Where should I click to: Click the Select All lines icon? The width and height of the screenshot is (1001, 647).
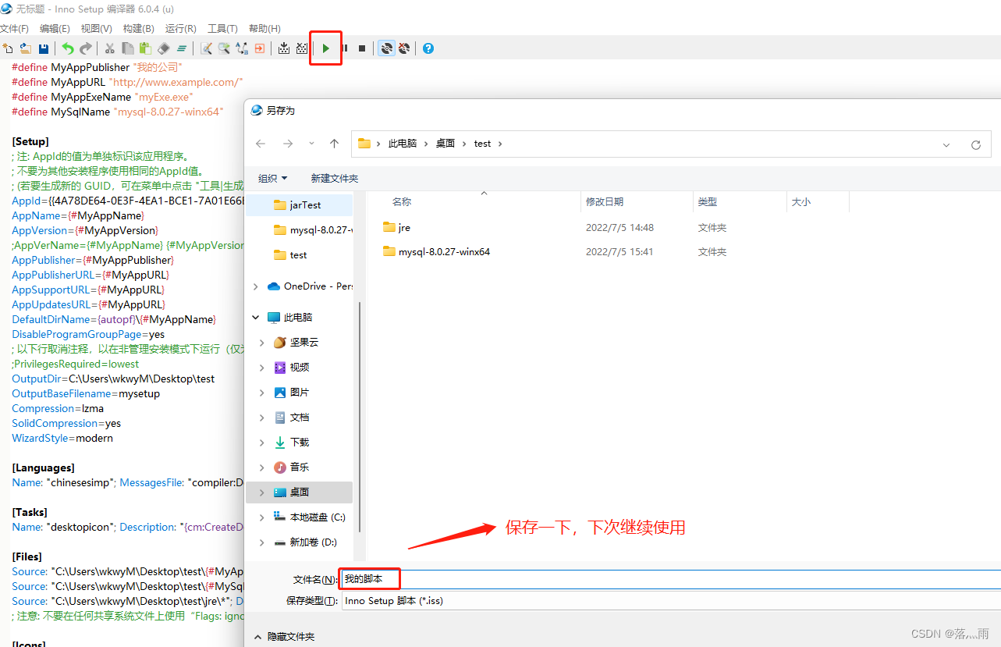(181, 48)
